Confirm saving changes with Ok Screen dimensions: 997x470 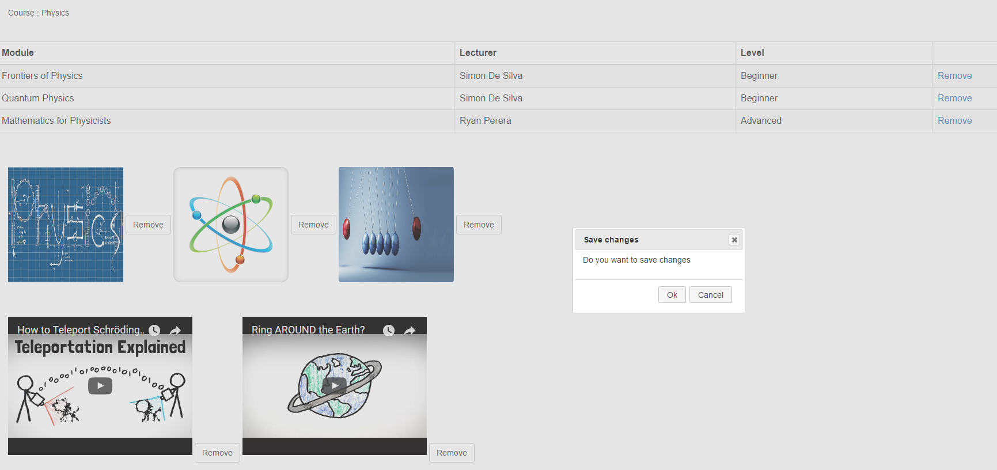672,295
